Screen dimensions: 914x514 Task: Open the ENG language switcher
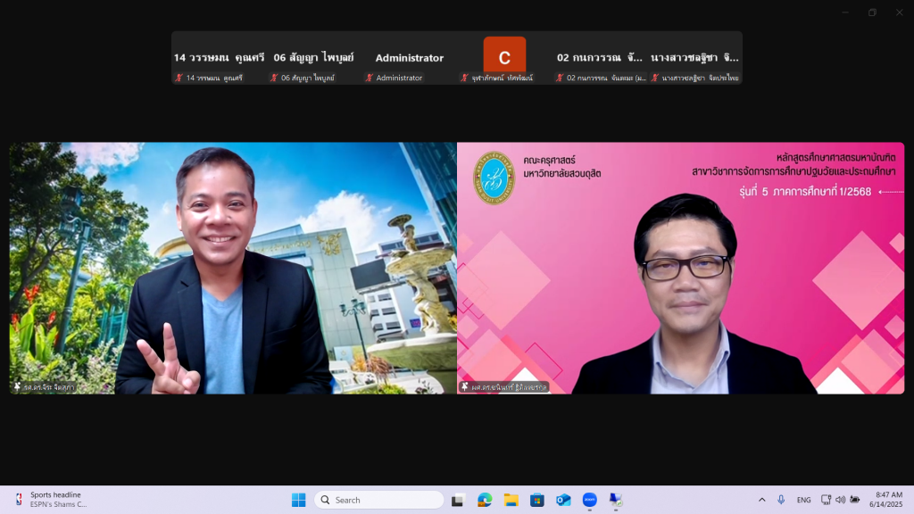(803, 500)
